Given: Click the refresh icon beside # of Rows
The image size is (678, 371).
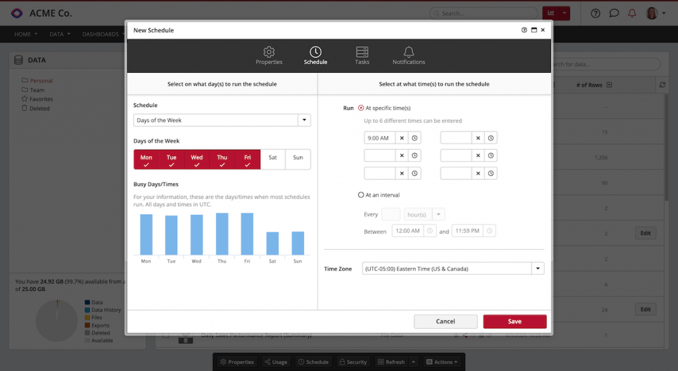Looking at the screenshot, I should [662, 85].
